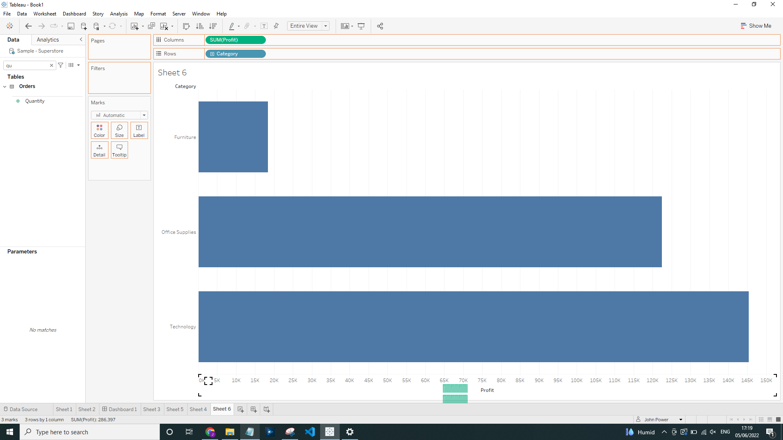Image resolution: width=783 pixels, height=440 pixels.
Task: Select the Sample - Superstore data source
Action: (x=40, y=51)
